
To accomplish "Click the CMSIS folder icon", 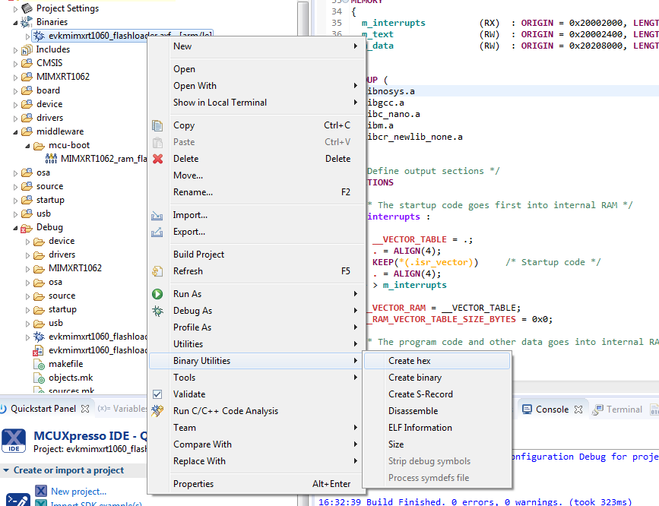I will point(27,63).
